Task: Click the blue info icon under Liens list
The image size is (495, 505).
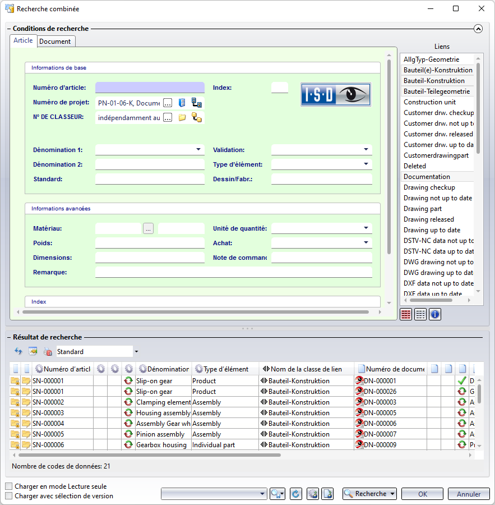Action: (x=435, y=314)
